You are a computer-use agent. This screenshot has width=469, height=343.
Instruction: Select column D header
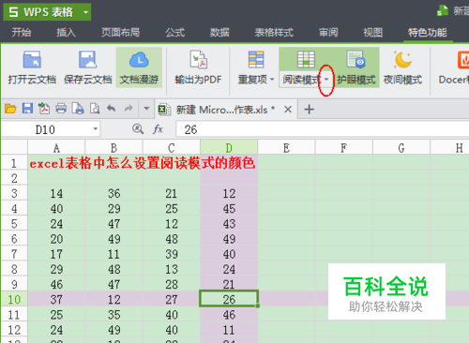pos(229,147)
